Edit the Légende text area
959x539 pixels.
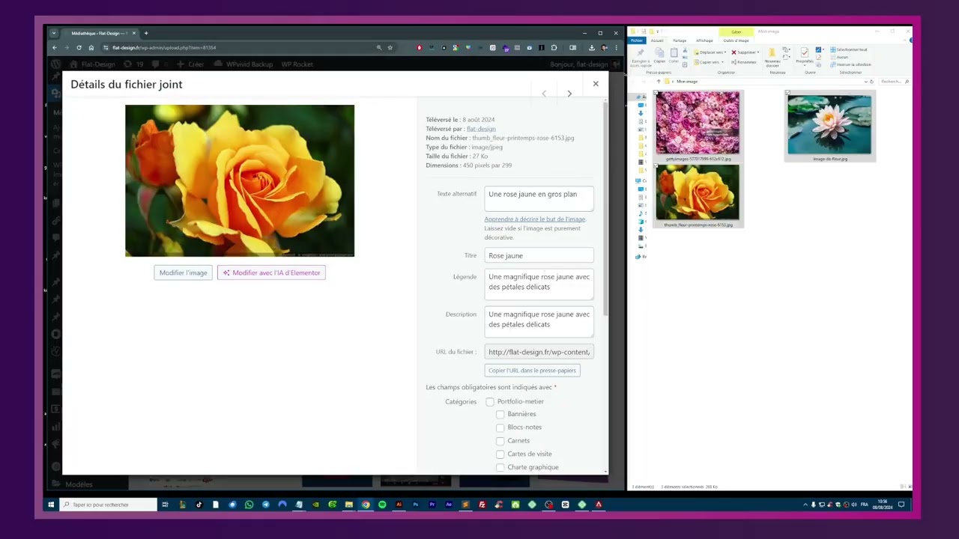pos(539,284)
